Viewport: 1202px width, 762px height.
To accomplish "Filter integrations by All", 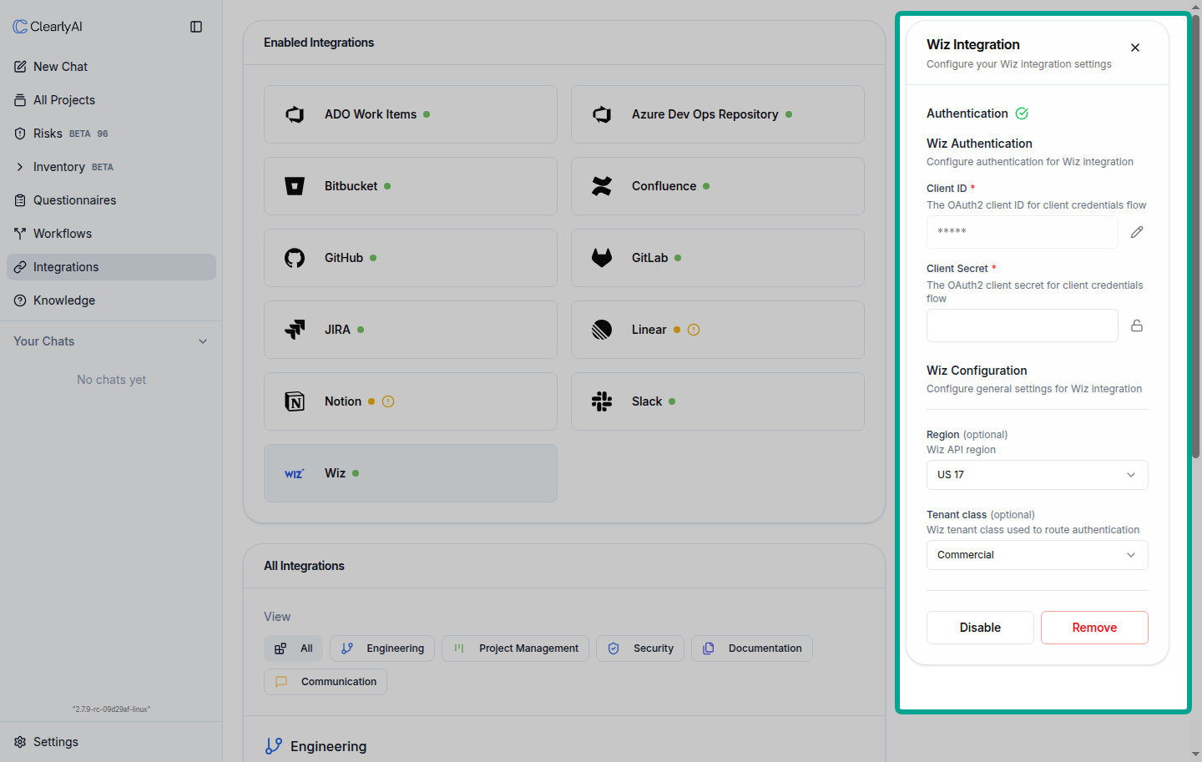I will [294, 648].
